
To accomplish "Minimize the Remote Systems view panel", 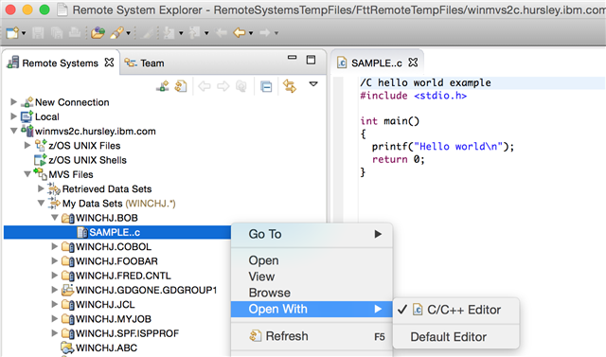I will coord(293,58).
